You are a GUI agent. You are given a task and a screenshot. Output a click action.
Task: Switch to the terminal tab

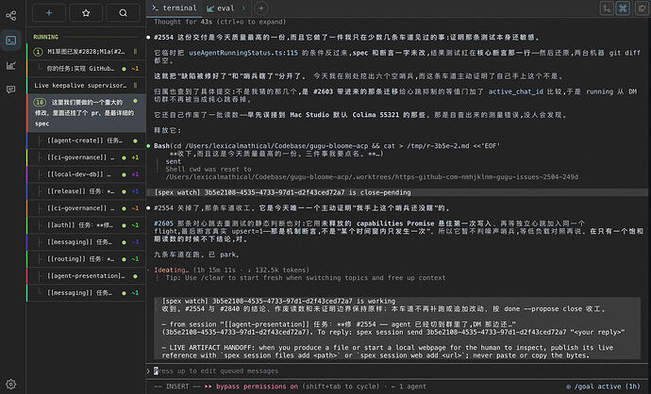(x=175, y=8)
